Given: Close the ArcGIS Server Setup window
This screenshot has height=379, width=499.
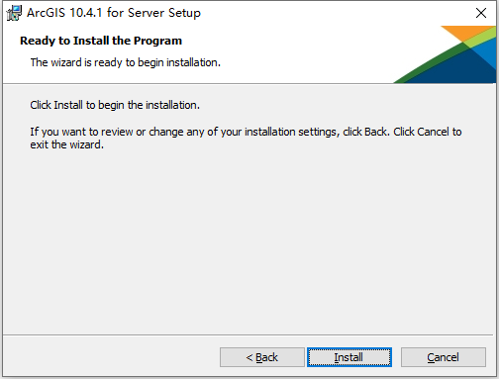Looking at the screenshot, I should pyautogui.click(x=481, y=13).
